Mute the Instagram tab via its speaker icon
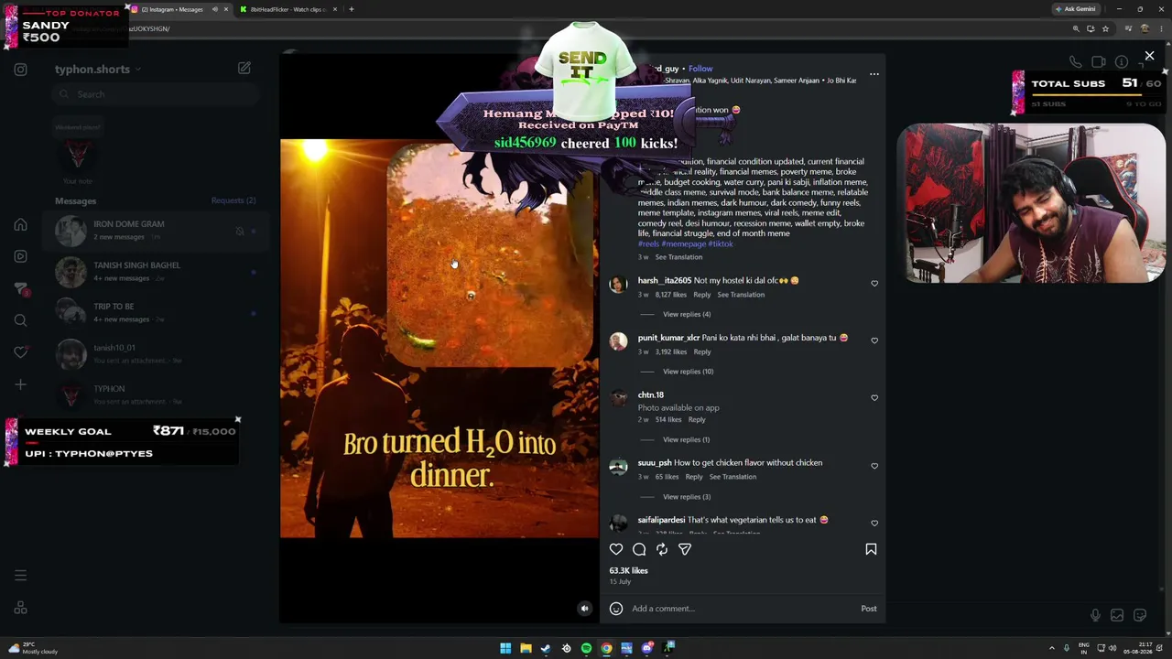The height and width of the screenshot is (659, 1172). [x=215, y=9]
